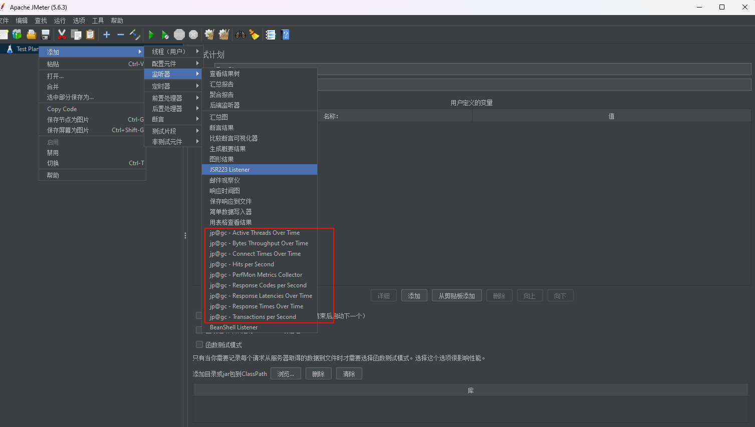Click the Copy toolbar icon

point(76,35)
